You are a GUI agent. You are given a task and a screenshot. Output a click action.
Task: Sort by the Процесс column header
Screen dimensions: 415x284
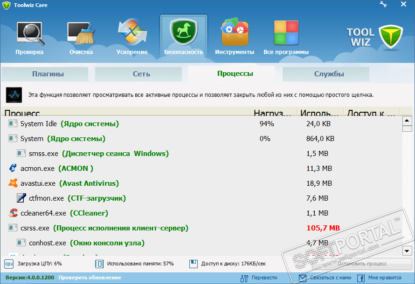click(126, 112)
